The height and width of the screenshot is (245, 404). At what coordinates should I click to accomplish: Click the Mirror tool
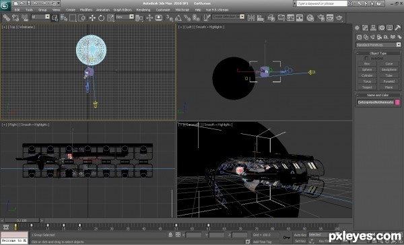[251, 17]
